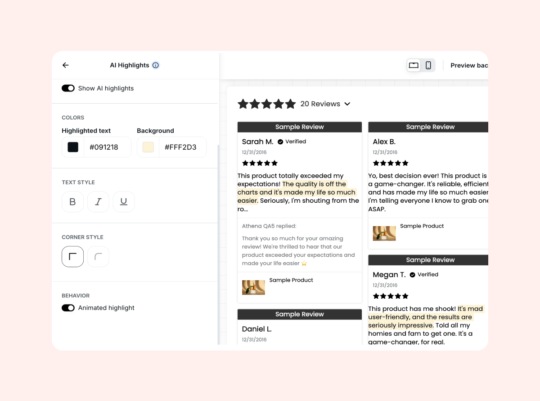540x401 pixels.
Task: Choose the rounded corner style
Action: point(98,256)
